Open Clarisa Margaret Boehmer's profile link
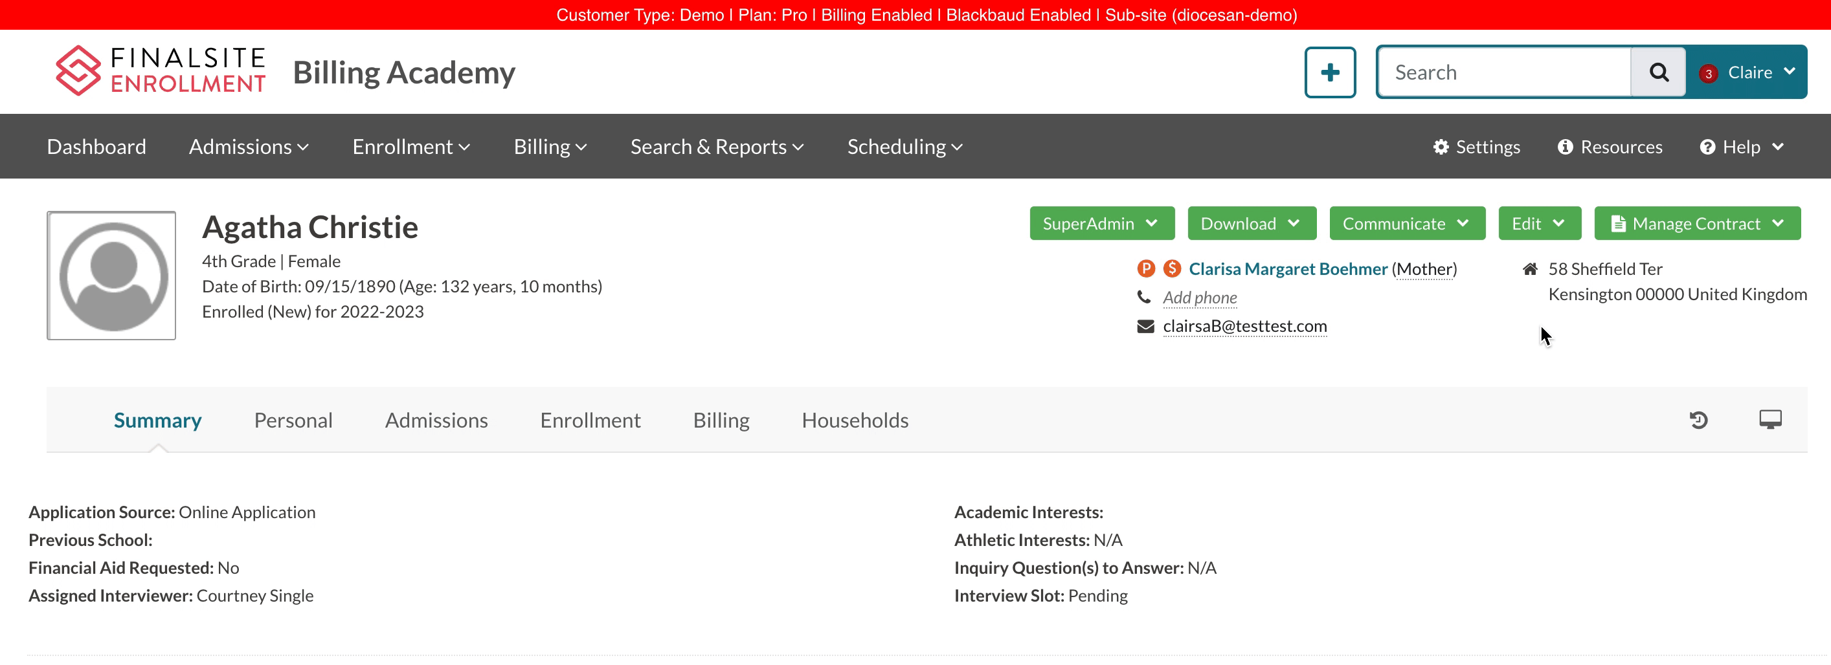This screenshot has width=1831, height=665. (x=1287, y=269)
